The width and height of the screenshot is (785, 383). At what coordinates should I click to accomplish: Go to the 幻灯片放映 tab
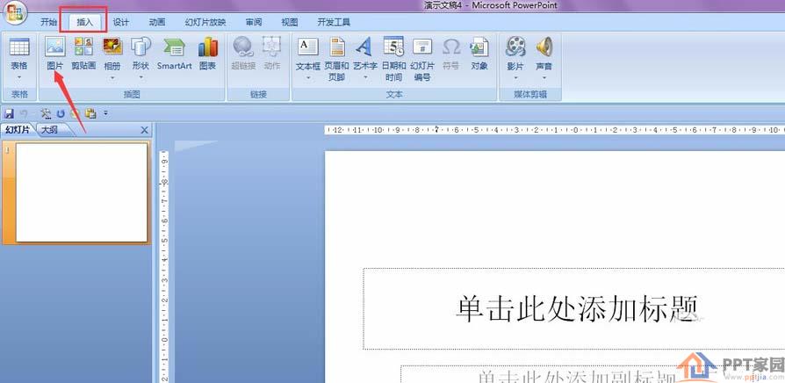[x=205, y=22]
